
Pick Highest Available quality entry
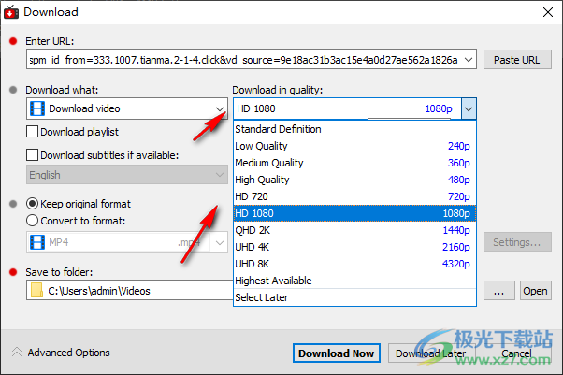tap(351, 281)
